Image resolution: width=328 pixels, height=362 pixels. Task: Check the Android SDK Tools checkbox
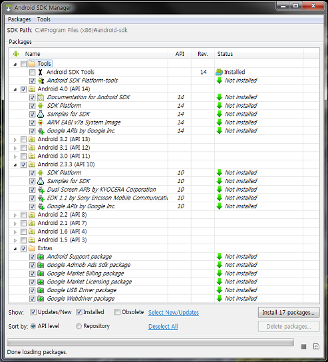click(33, 73)
